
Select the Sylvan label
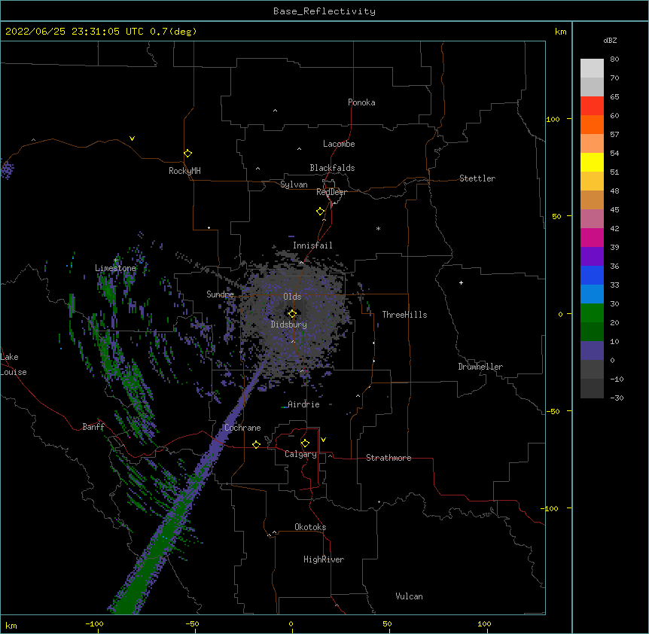coord(294,184)
